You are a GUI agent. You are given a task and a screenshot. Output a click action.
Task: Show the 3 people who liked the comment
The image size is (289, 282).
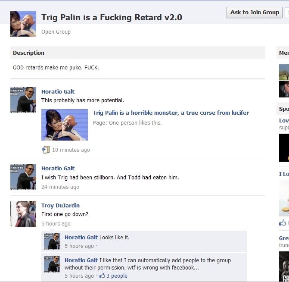[x=117, y=276]
